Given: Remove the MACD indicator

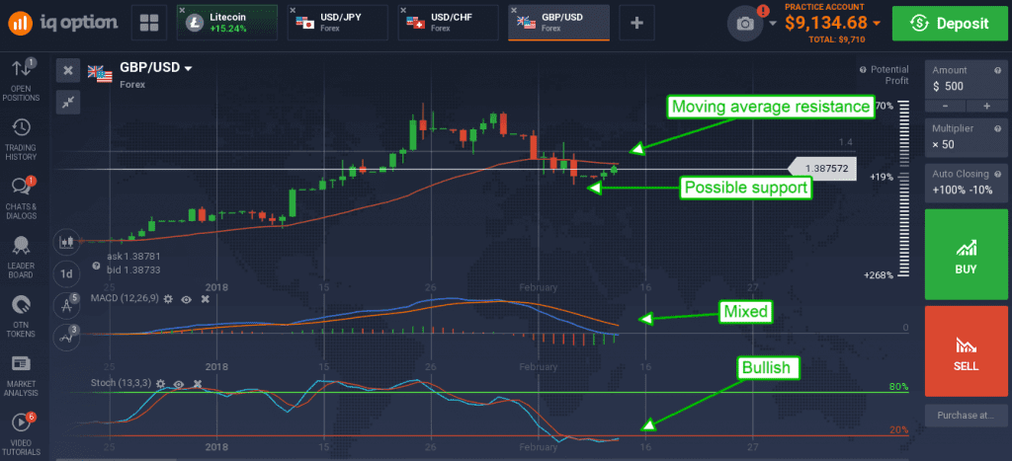Looking at the screenshot, I should pos(206,299).
